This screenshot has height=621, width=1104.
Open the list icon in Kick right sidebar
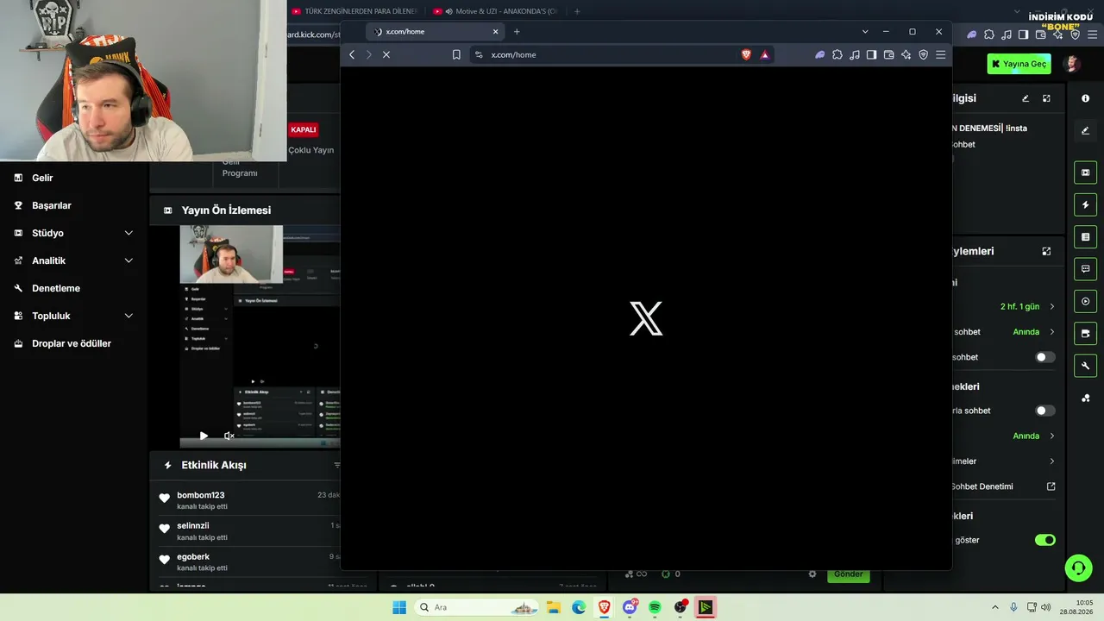tap(1085, 236)
